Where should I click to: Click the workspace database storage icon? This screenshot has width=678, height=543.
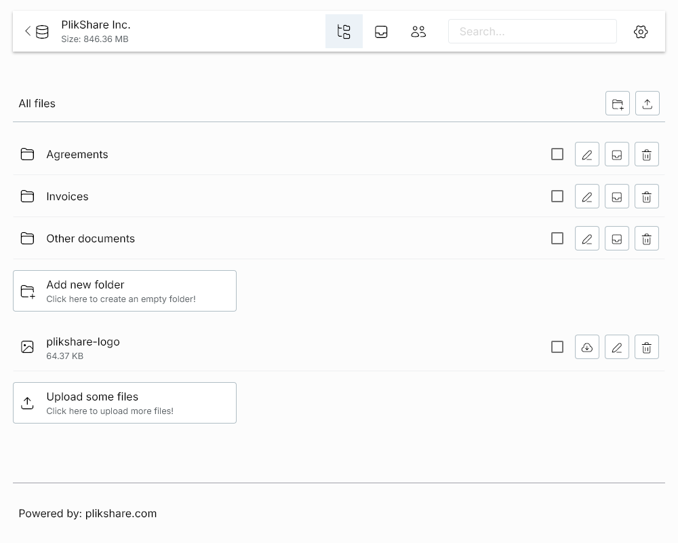click(x=42, y=32)
